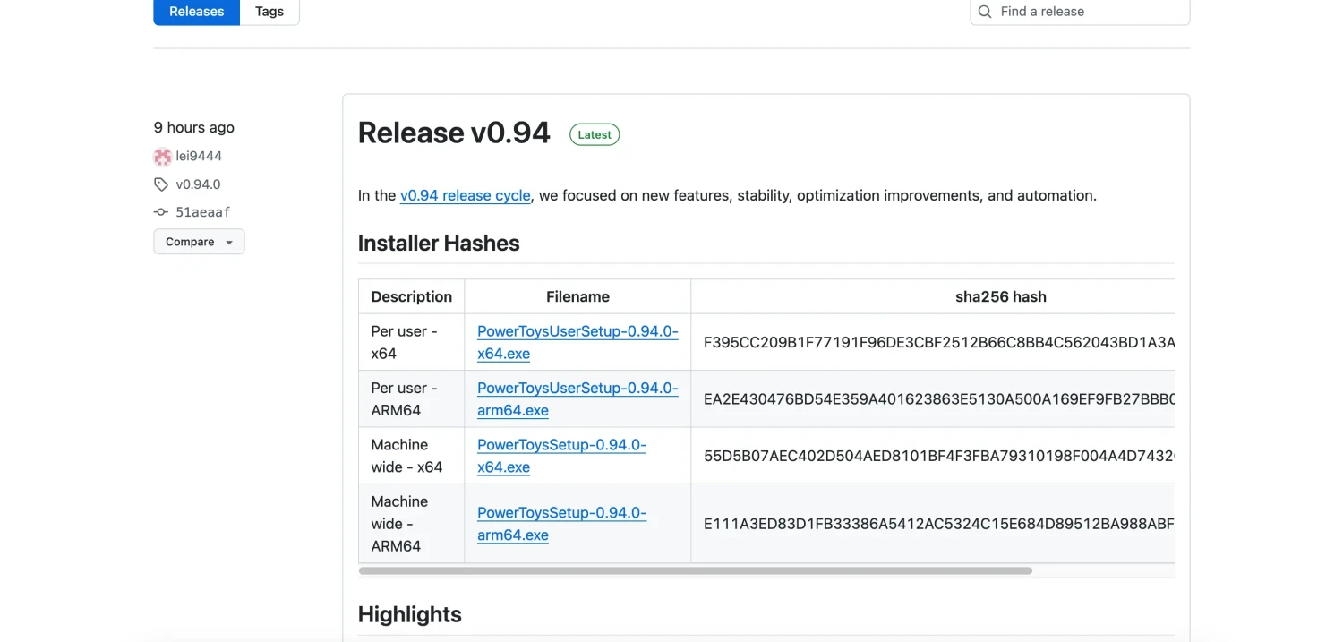This screenshot has width=1343, height=642.
Task: Click the hash starting 55D5B07AEC40
Action: (939, 456)
